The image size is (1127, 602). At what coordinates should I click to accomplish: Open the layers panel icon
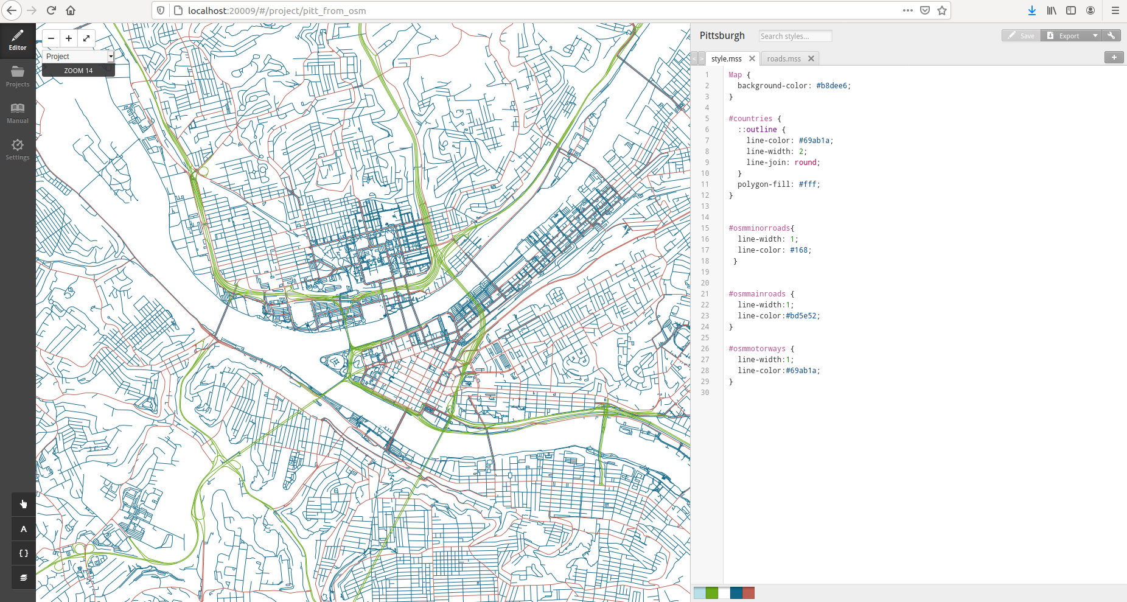(24, 578)
